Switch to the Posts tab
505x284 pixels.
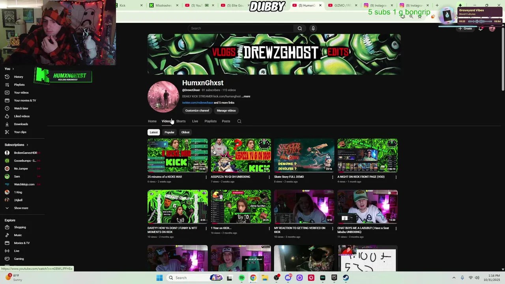pos(226,121)
